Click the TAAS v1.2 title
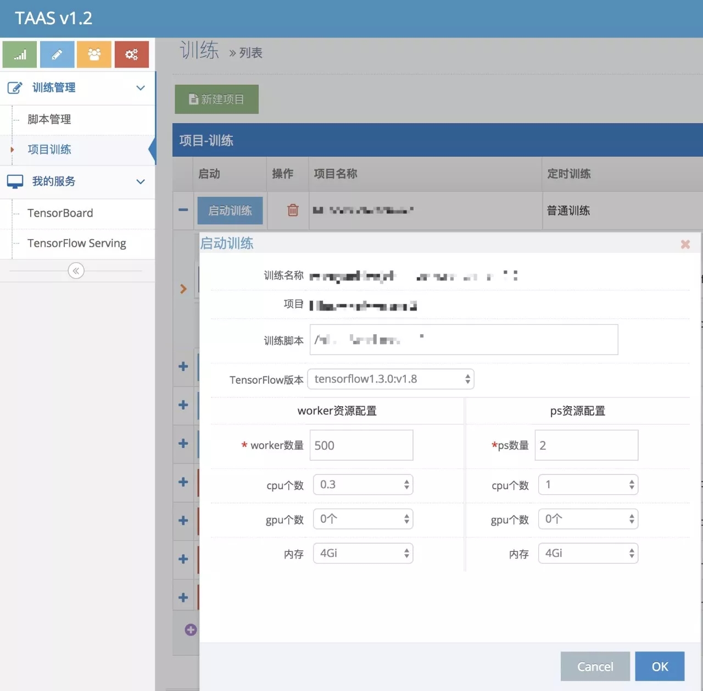 click(x=53, y=18)
